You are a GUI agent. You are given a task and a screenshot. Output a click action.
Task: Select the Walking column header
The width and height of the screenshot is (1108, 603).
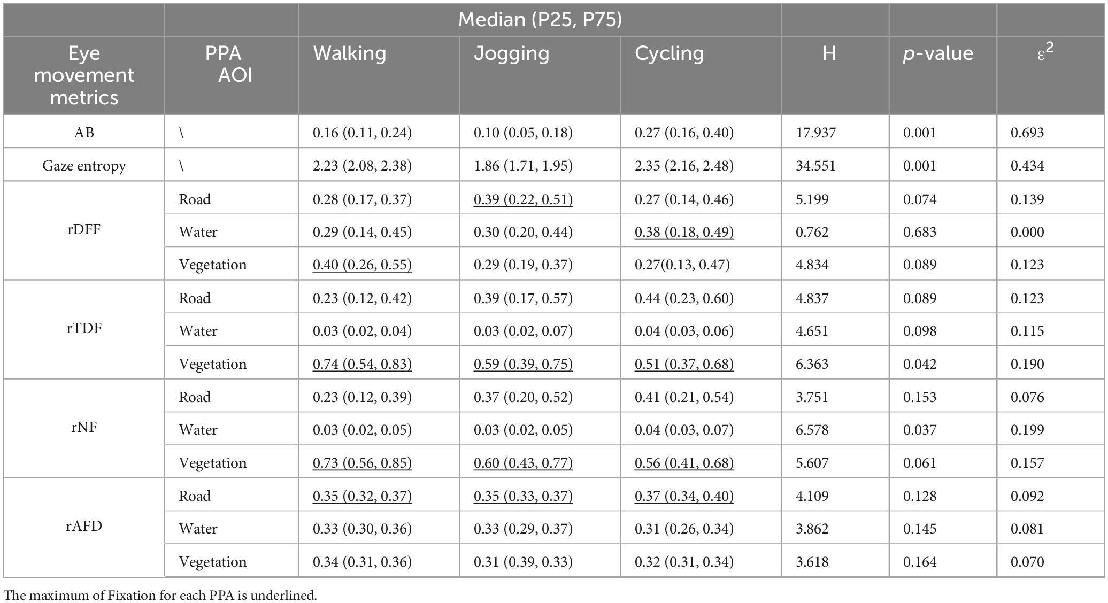[x=350, y=53]
